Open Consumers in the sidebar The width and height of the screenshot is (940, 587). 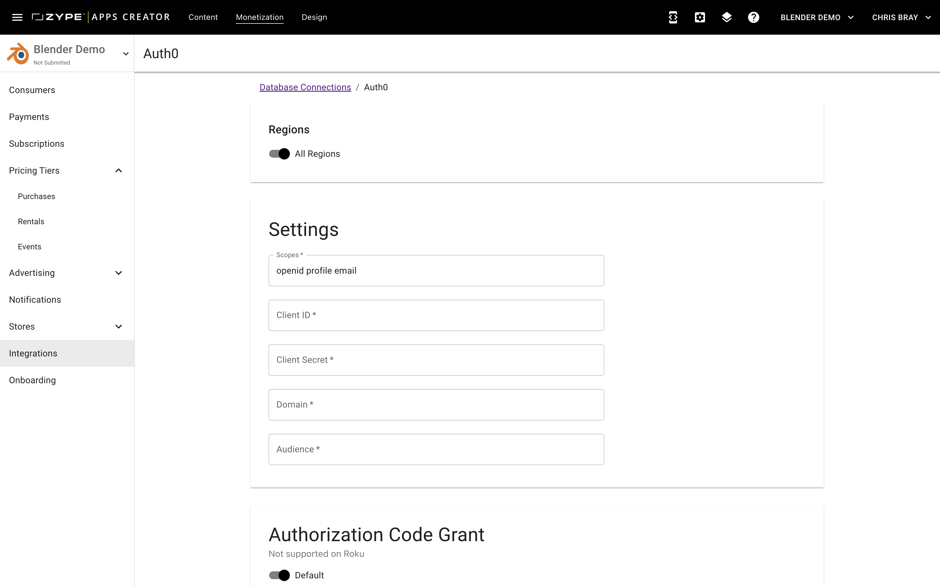[67, 90]
